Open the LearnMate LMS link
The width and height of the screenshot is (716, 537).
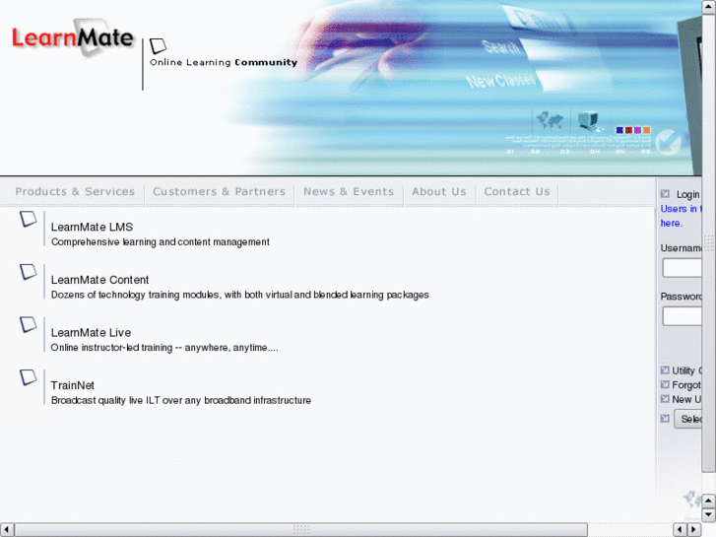point(92,228)
